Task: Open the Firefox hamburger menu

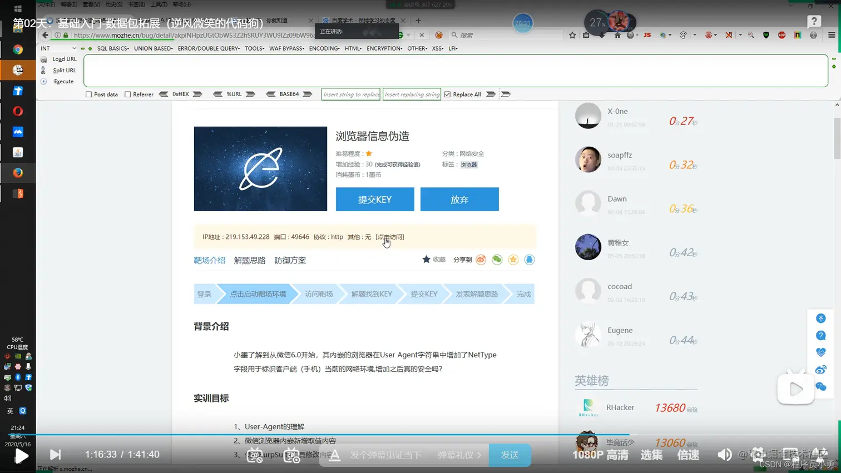Action: pos(832,35)
